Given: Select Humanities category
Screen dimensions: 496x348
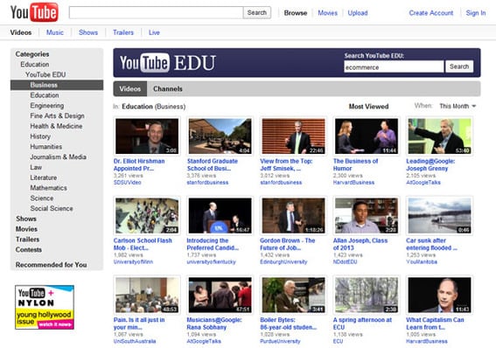Looking at the screenshot, I should [x=46, y=147].
